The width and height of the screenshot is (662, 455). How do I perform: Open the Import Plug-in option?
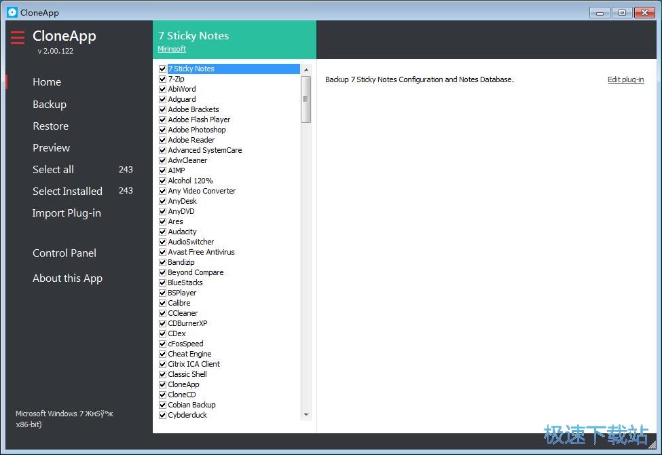click(x=67, y=213)
